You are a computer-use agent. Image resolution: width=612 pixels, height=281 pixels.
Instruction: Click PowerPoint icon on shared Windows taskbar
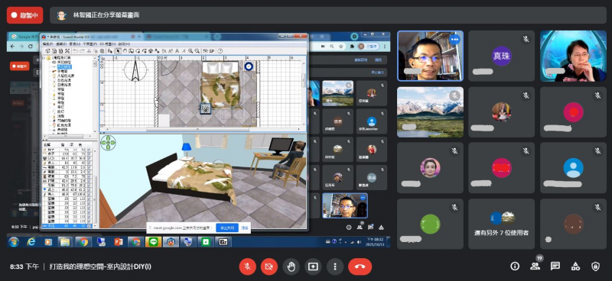(119, 242)
